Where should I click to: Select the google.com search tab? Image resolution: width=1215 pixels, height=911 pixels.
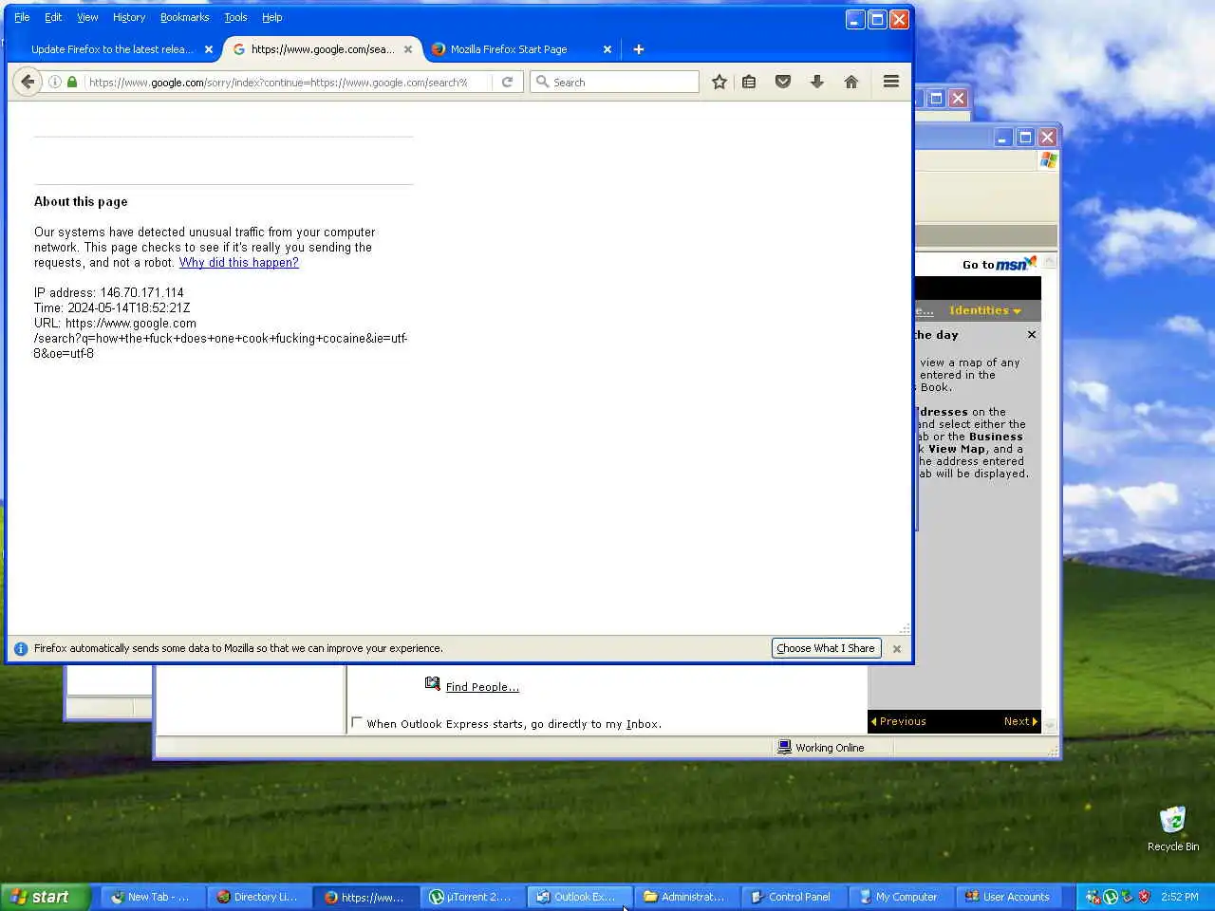tap(323, 49)
